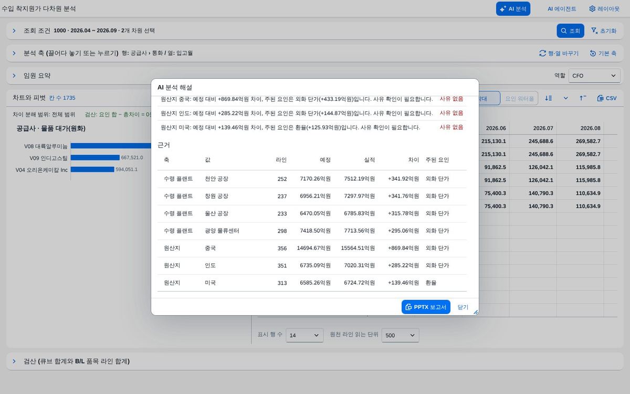This screenshot has width=630, height=394.
Task: Click the 요인 워터폴 button
Action: (x=519, y=98)
